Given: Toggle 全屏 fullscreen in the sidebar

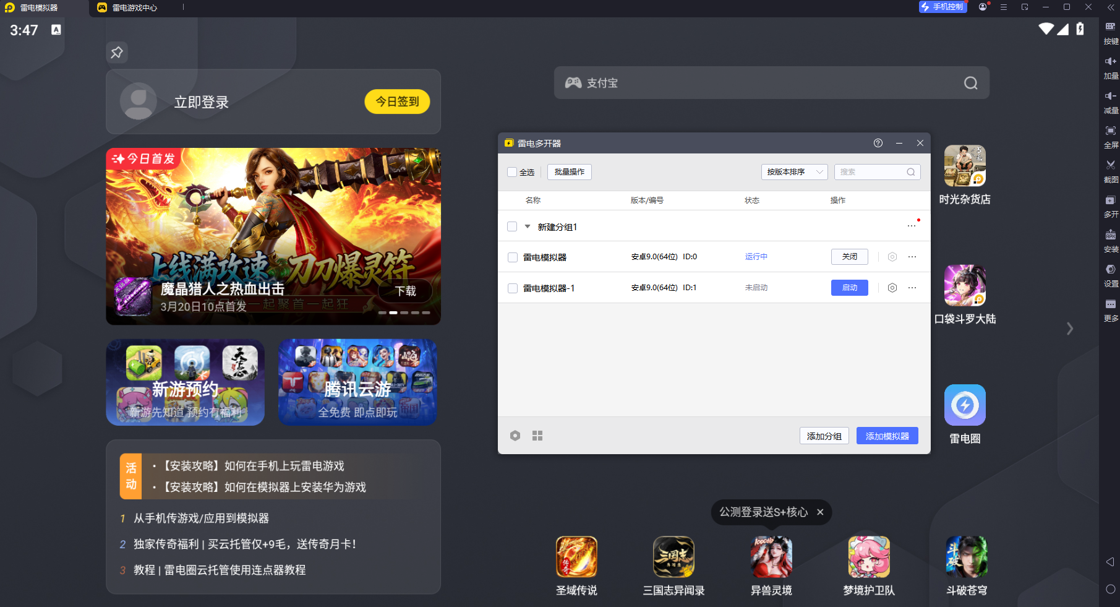Looking at the screenshot, I should [x=1111, y=131].
